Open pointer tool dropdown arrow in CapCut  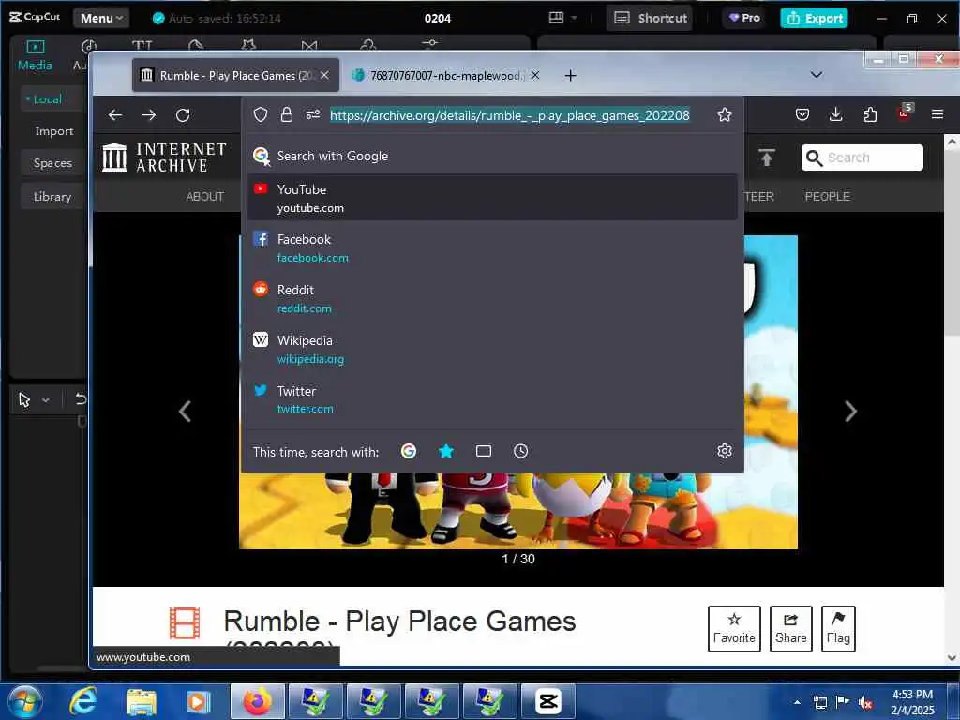(x=45, y=400)
